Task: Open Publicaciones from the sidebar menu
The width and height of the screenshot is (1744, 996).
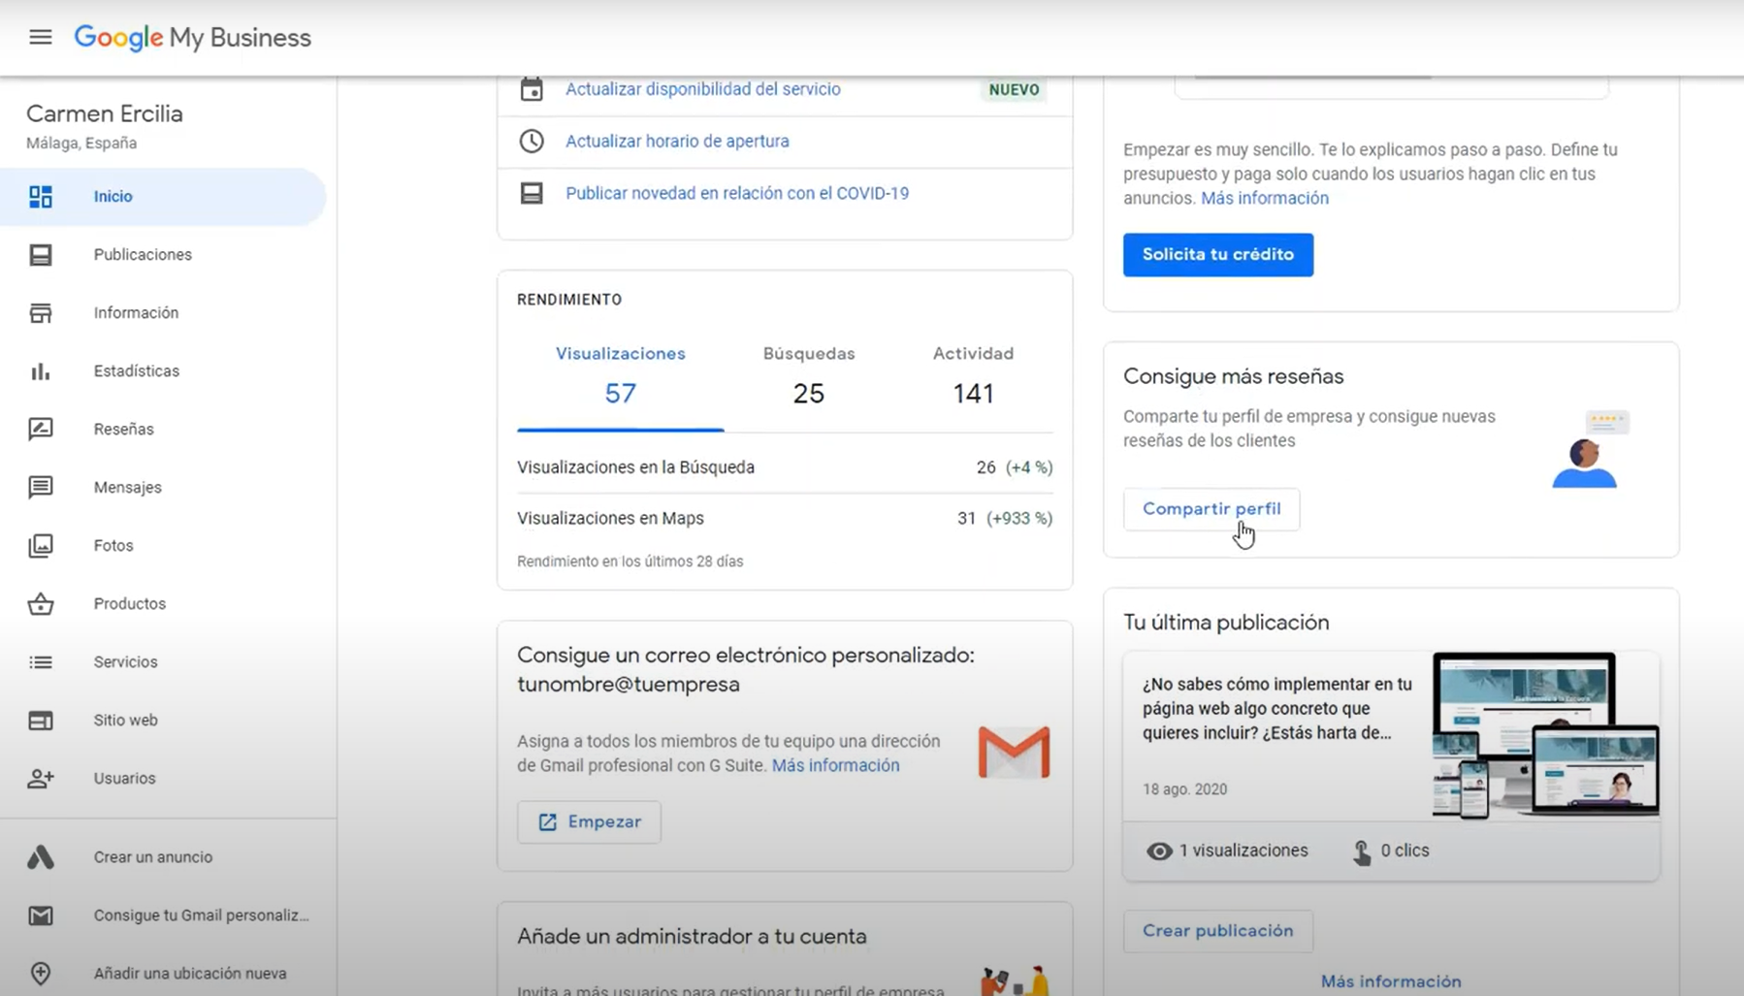Action: click(x=143, y=255)
